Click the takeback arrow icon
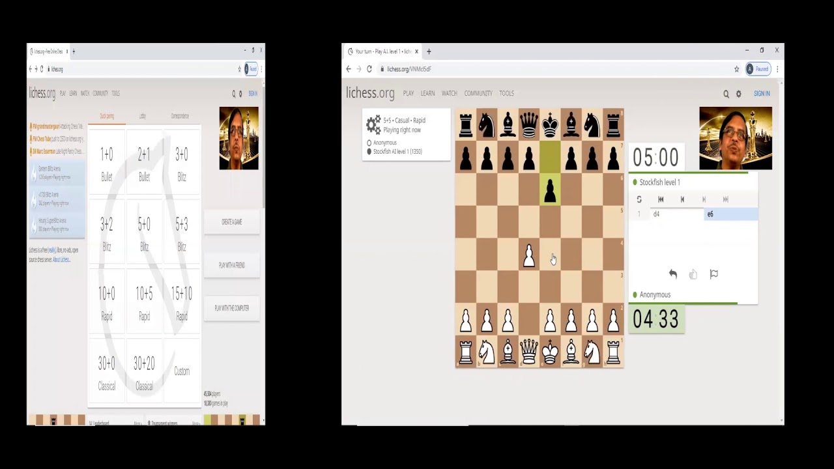The width and height of the screenshot is (834, 469). click(673, 274)
